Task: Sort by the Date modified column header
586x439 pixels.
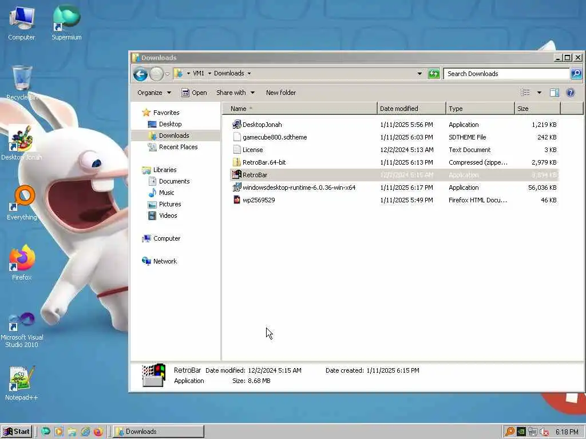Action: click(411, 109)
